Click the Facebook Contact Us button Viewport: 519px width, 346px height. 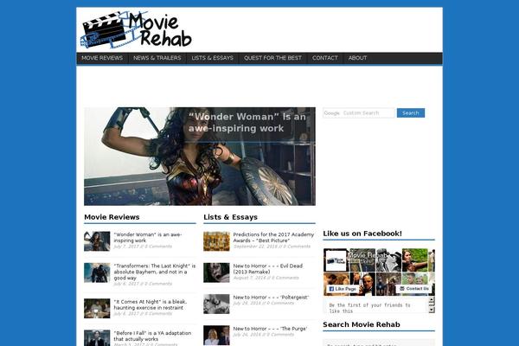click(x=414, y=289)
